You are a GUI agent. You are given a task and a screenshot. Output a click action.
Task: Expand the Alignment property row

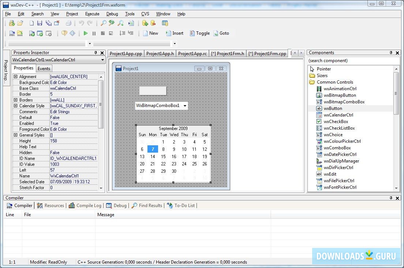(x=15, y=77)
